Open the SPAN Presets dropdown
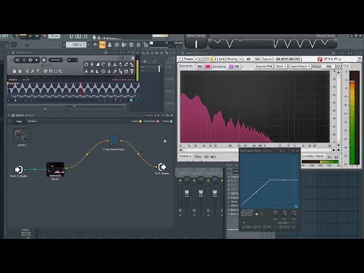Image resolution: width=364 pixels, height=273 pixels. pyautogui.click(x=190, y=59)
